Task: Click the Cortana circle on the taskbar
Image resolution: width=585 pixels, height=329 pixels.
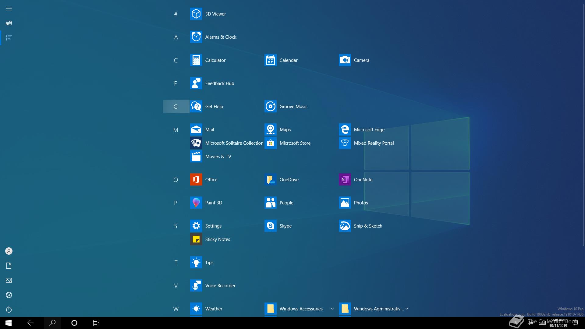Action: (74, 323)
